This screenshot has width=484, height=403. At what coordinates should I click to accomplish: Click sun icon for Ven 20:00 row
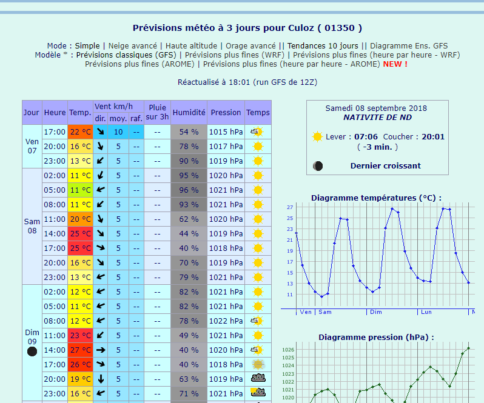point(258,147)
